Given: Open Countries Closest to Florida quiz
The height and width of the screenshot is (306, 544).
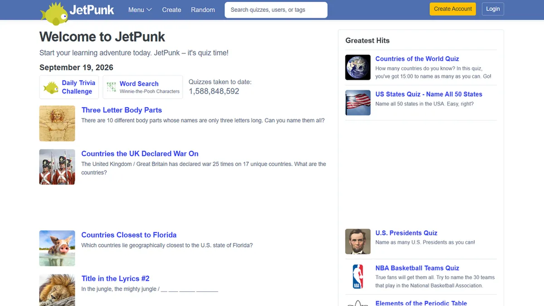Looking at the screenshot, I should pos(129,235).
